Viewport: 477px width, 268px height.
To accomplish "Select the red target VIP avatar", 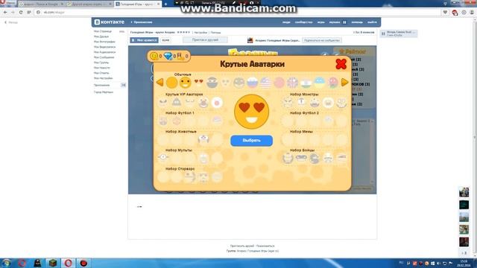I will [x=217, y=103].
